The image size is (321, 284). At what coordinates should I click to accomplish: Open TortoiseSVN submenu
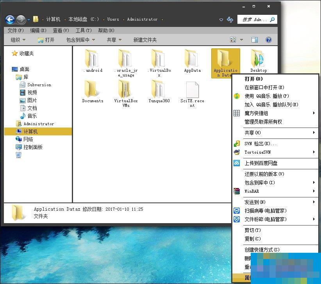tap(276, 152)
